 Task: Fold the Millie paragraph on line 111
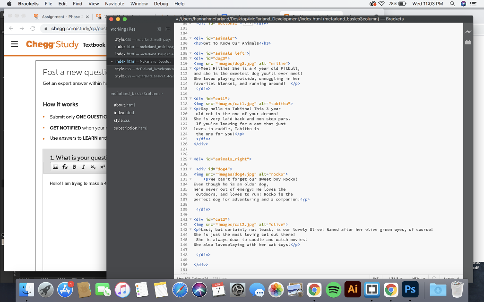tap(191, 68)
